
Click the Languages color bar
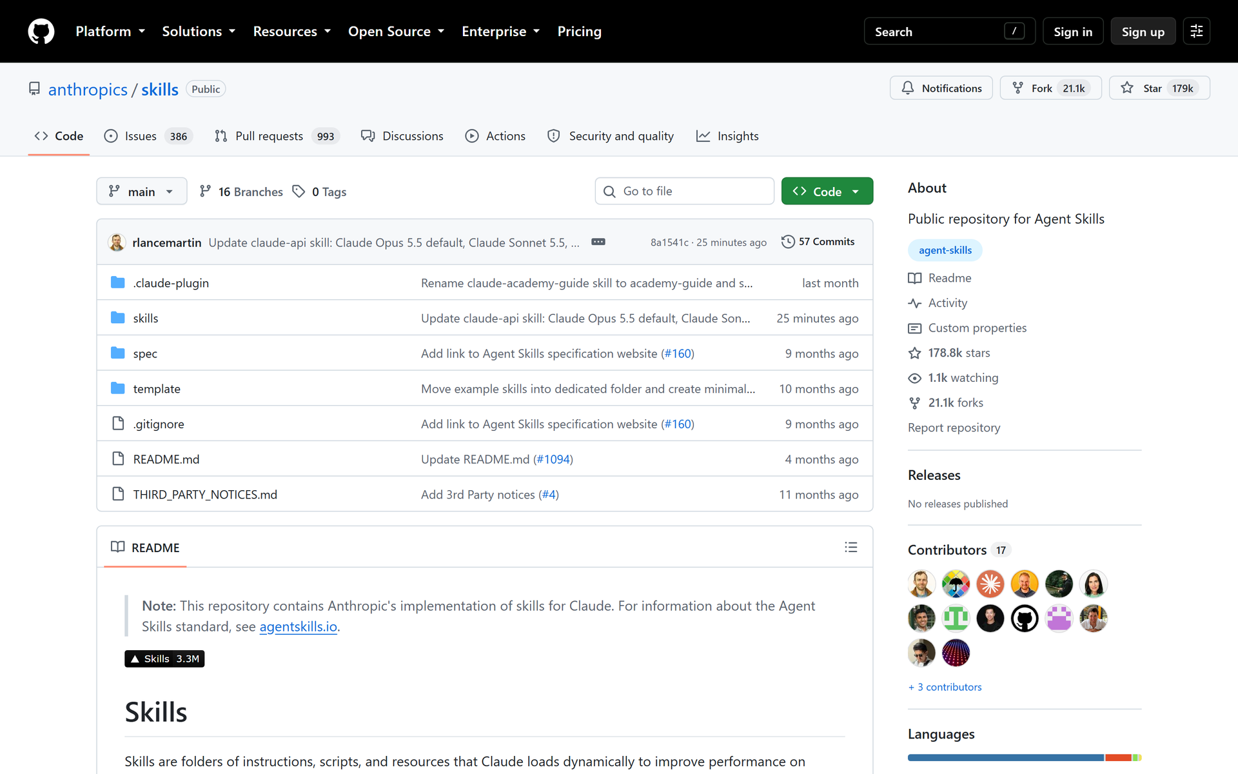pyautogui.click(x=1025, y=757)
